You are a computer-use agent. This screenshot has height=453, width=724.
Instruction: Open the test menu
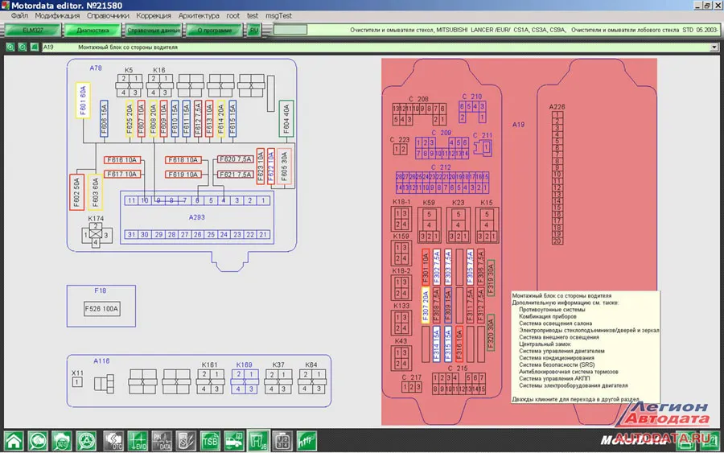pyautogui.click(x=253, y=16)
